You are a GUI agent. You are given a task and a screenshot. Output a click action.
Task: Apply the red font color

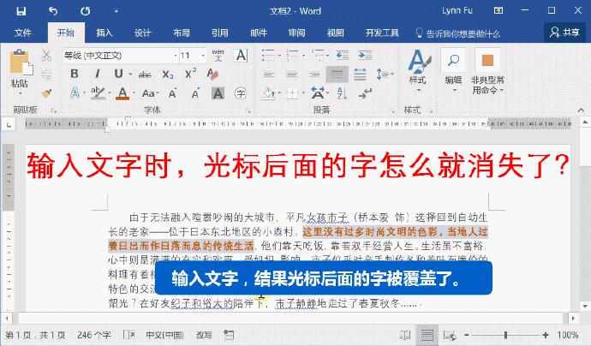(x=122, y=92)
